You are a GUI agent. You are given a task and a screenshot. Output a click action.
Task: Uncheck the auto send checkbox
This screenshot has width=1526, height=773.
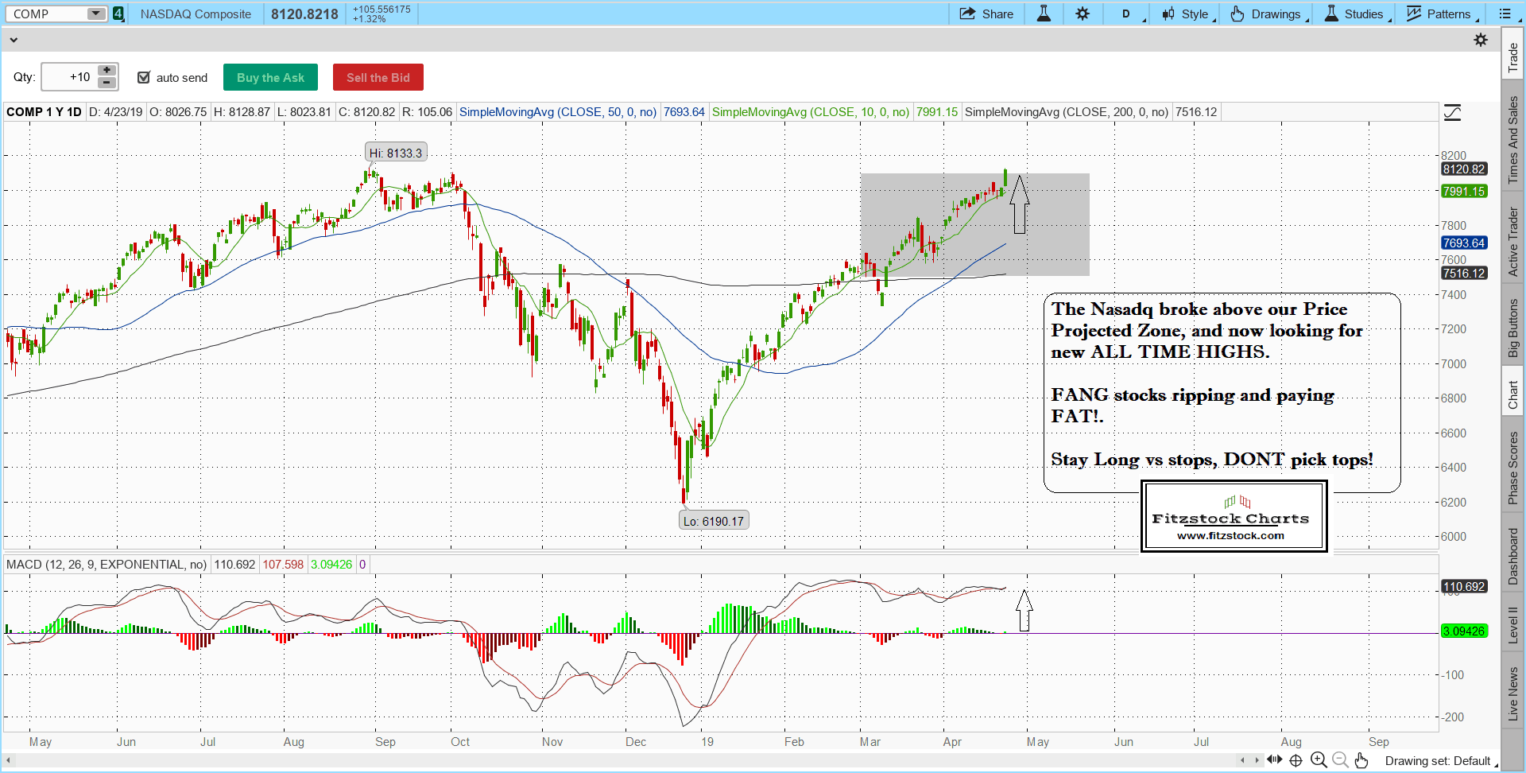pyautogui.click(x=144, y=77)
